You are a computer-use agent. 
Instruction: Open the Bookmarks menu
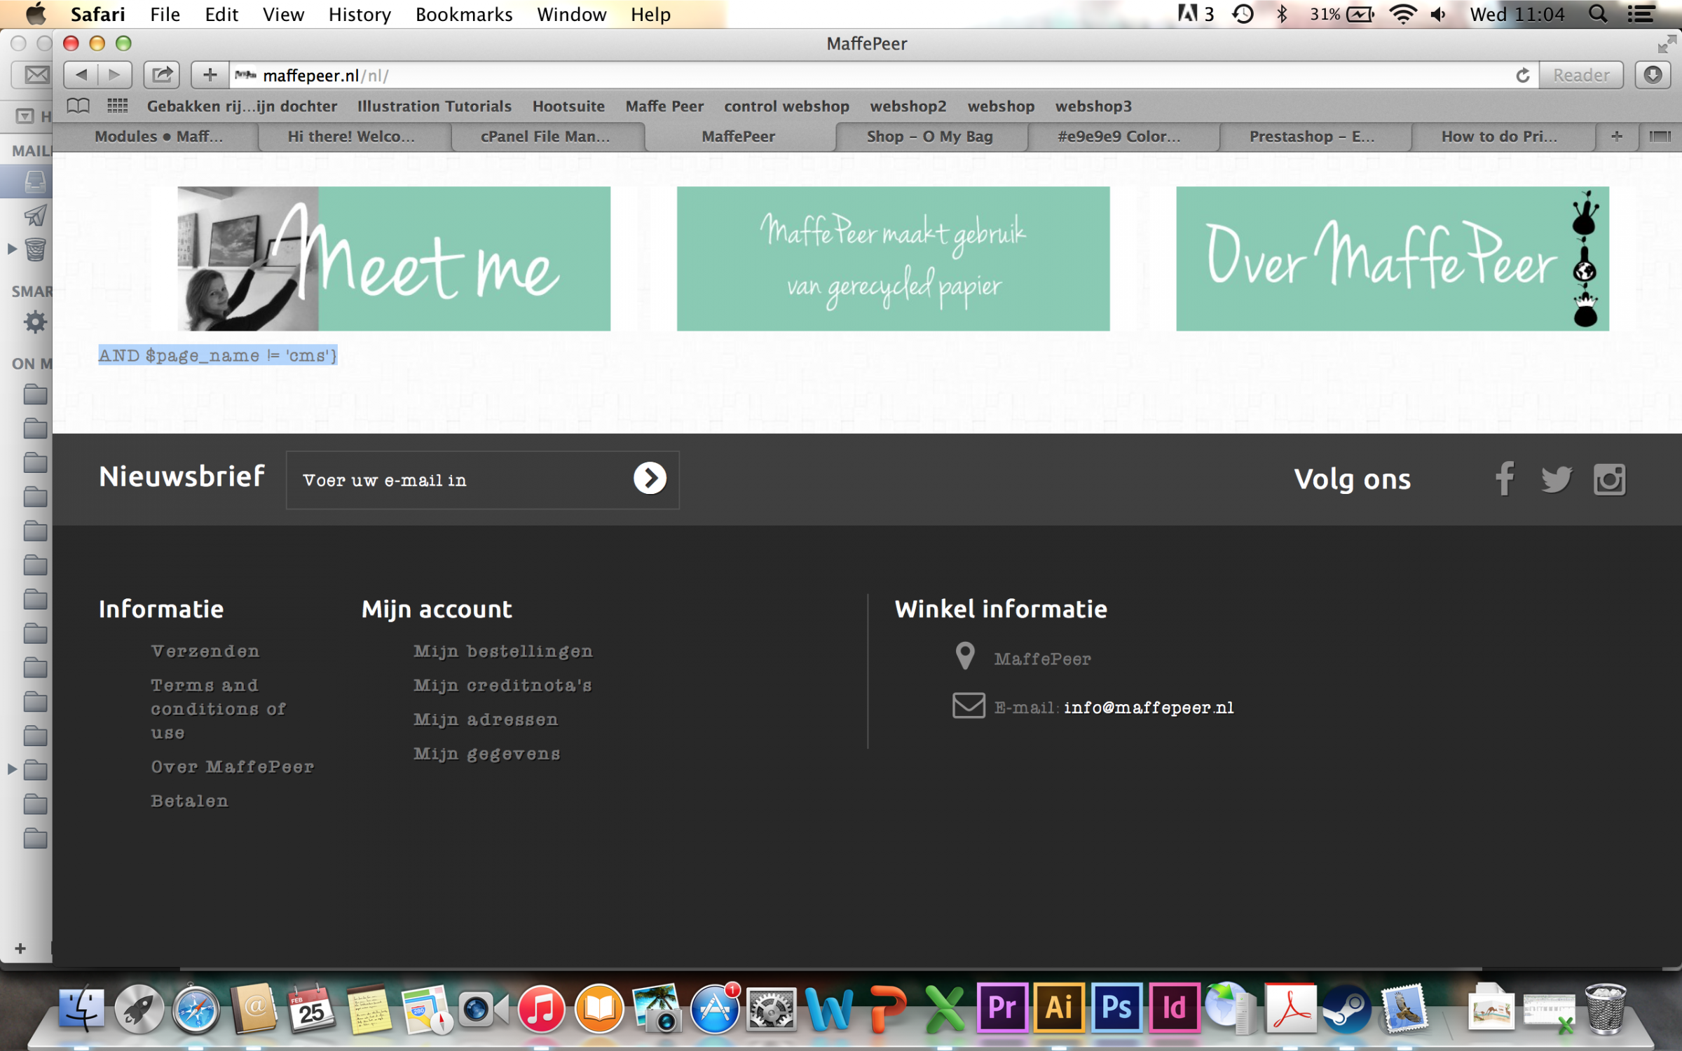pyautogui.click(x=463, y=14)
